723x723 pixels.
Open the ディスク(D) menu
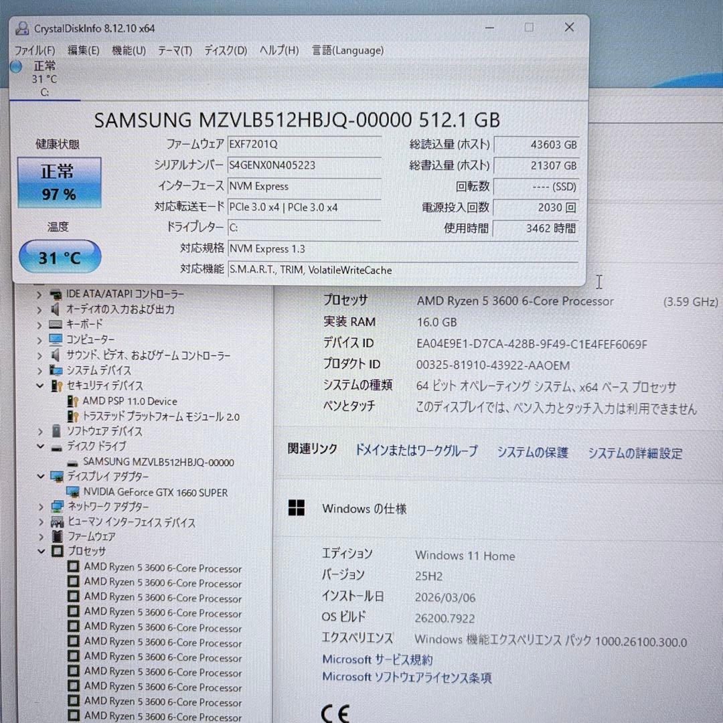coord(226,50)
